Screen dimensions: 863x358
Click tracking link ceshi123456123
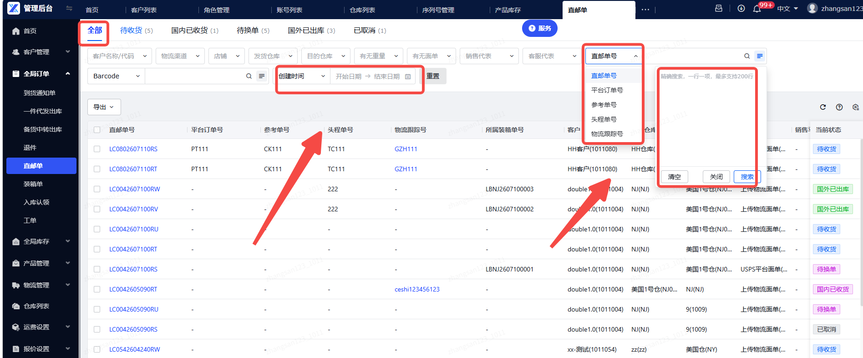(417, 289)
